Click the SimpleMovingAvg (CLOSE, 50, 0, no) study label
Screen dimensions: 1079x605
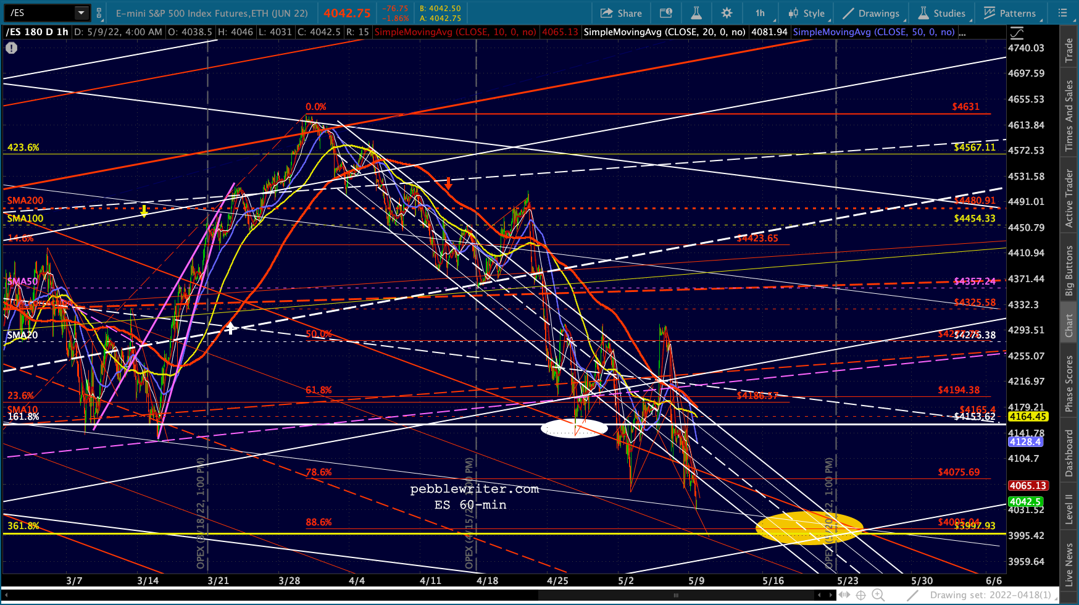pos(873,32)
